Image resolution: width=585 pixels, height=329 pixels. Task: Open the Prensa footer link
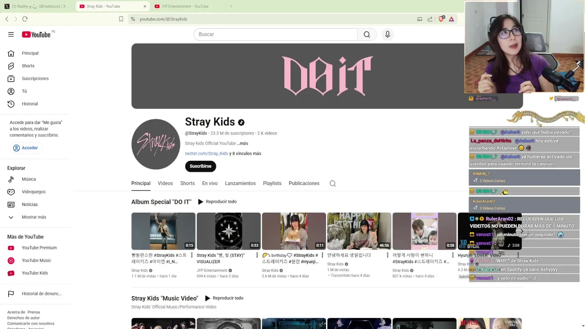34,312
